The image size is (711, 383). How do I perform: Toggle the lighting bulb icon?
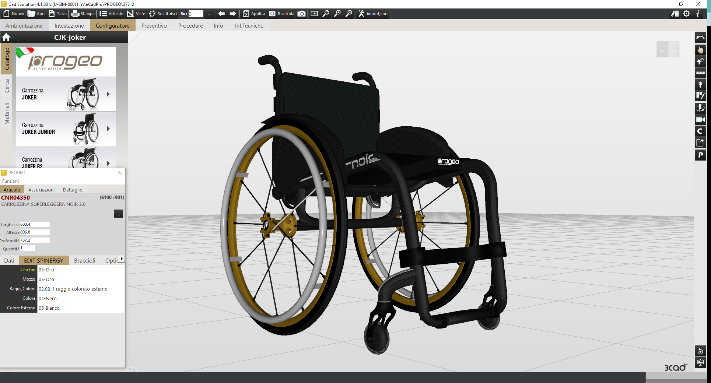[700, 85]
